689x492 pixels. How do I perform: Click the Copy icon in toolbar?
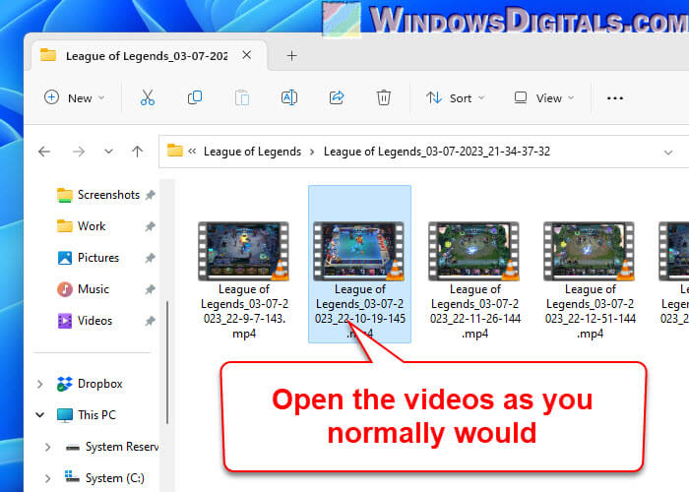pyautogui.click(x=195, y=97)
